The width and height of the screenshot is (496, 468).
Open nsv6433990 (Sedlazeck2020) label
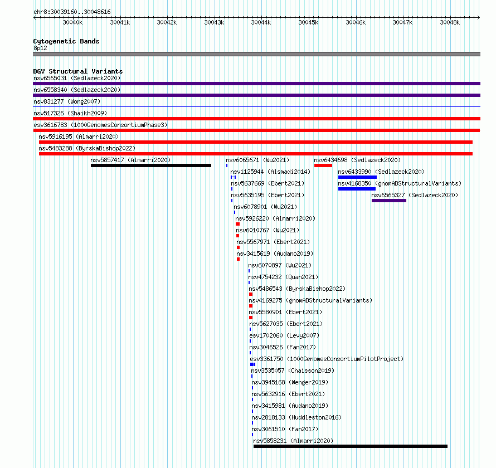[x=381, y=172]
